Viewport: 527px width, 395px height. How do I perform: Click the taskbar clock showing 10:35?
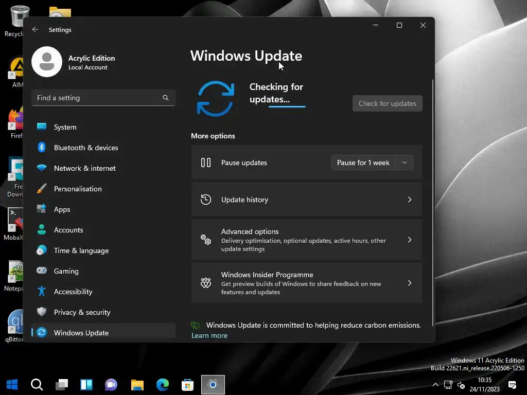[484, 385]
